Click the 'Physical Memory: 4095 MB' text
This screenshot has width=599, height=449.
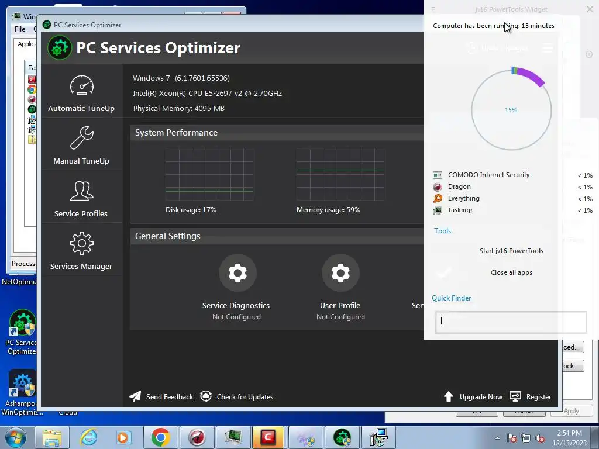click(179, 108)
